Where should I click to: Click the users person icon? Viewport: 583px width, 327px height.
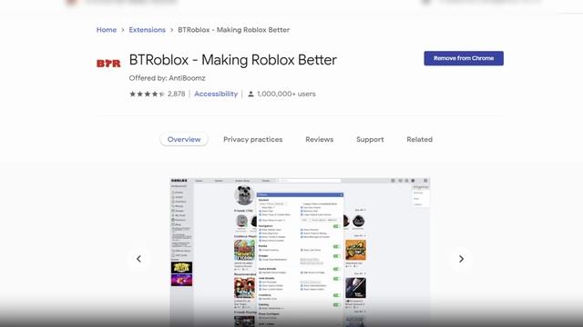[x=251, y=94]
